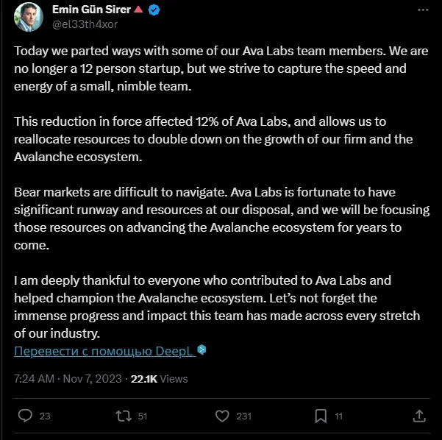The image size is (442, 440).
Task: Open the three-dot more options menu
Action: (x=423, y=10)
